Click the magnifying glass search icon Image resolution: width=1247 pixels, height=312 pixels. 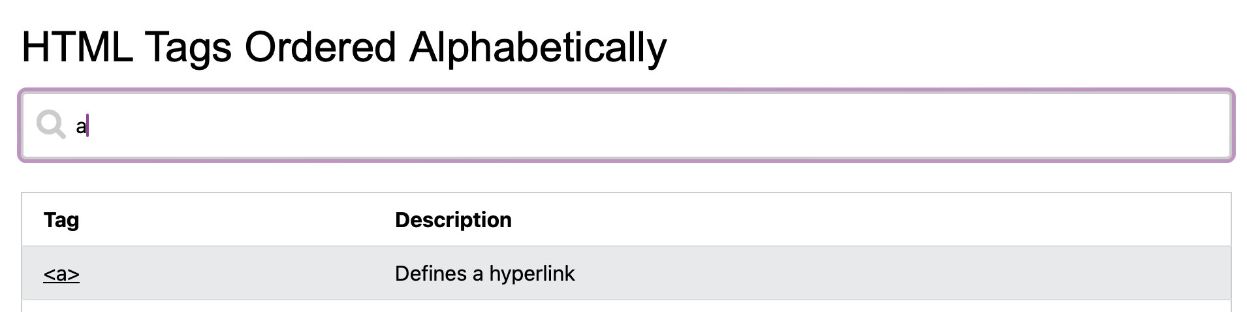[x=50, y=124]
